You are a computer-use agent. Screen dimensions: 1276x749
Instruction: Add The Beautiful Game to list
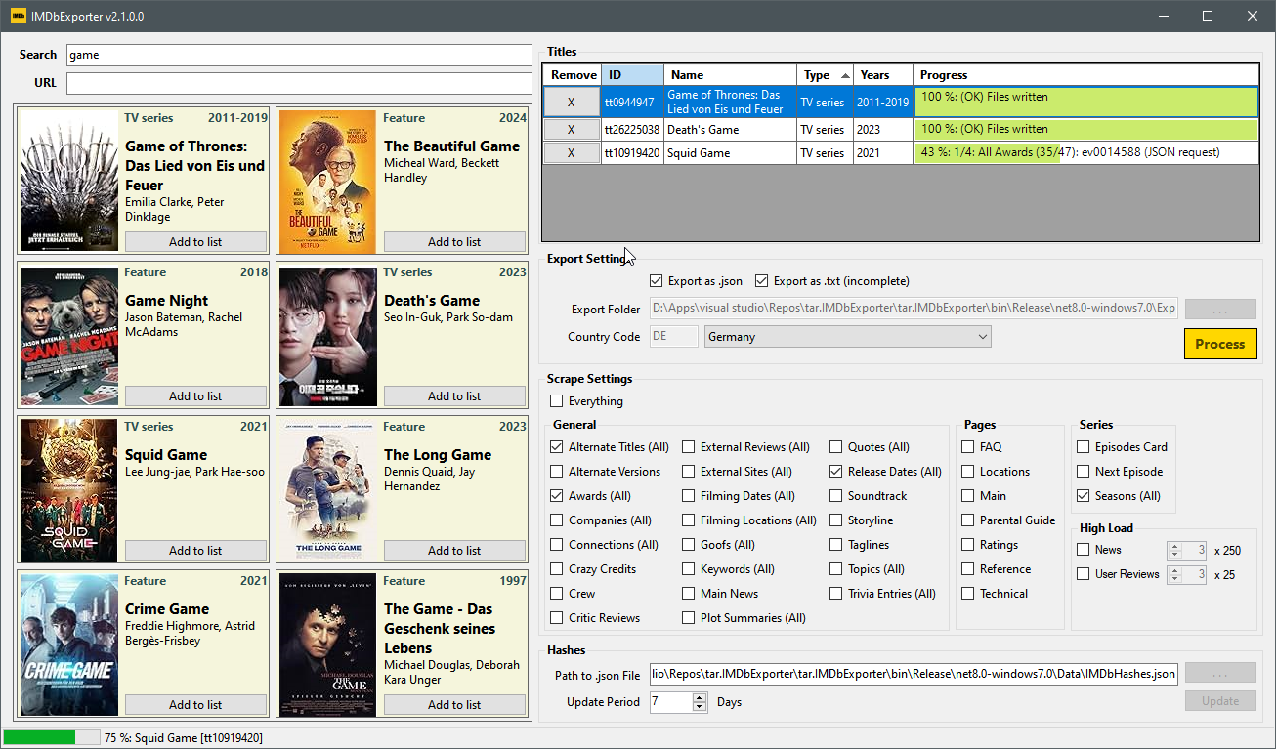coord(454,242)
